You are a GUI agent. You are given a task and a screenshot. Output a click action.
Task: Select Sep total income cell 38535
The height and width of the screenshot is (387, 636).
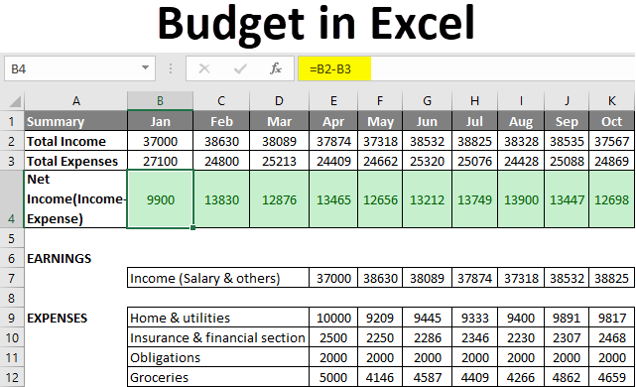point(567,141)
